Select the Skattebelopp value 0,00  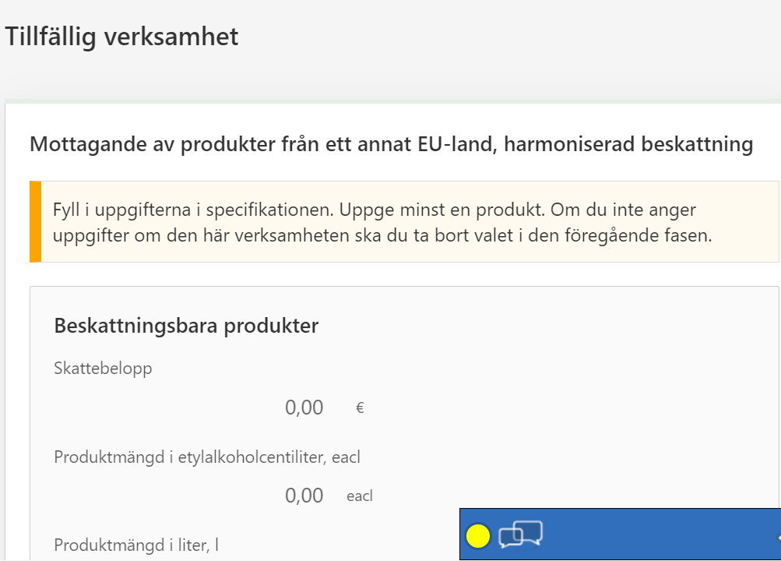(304, 408)
